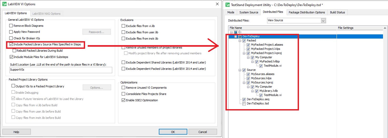Enable Remove Block Diagrams option
Viewport: 388px width, 138px height.
click(11, 26)
